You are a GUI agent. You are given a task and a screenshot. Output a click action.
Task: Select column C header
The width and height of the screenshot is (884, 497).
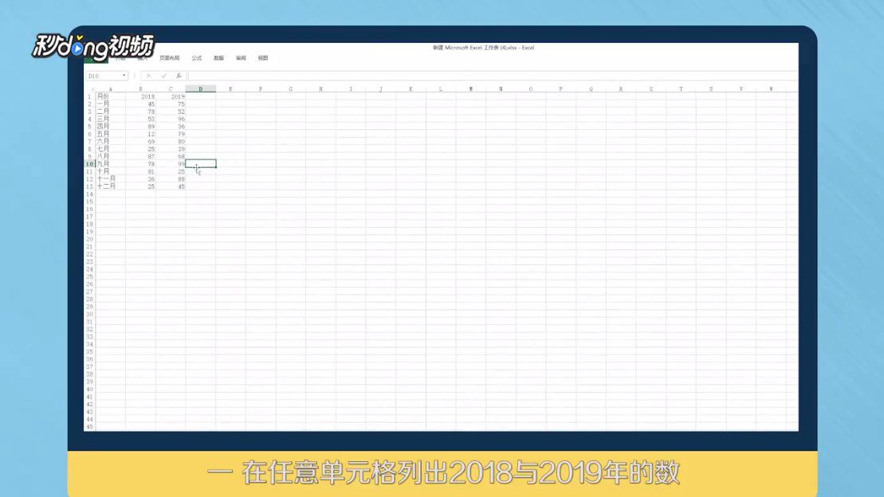click(x=171, y=89)
